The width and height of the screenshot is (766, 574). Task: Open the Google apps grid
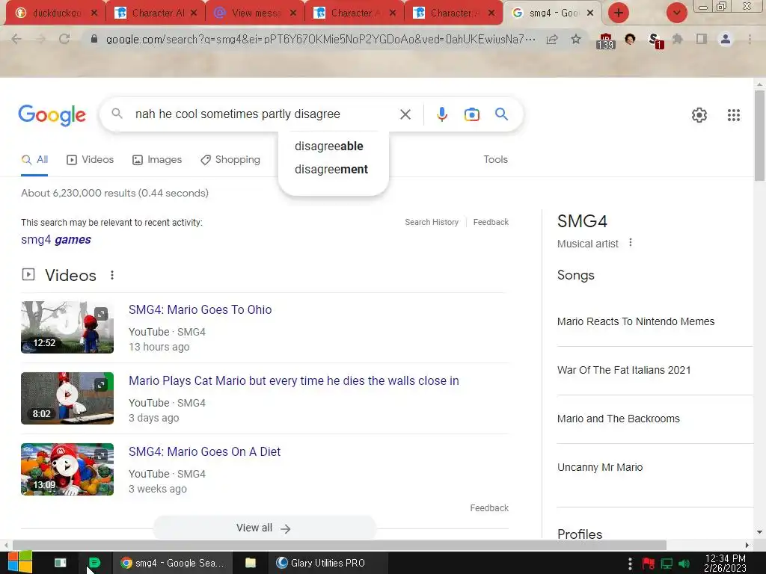pos(733,115)
